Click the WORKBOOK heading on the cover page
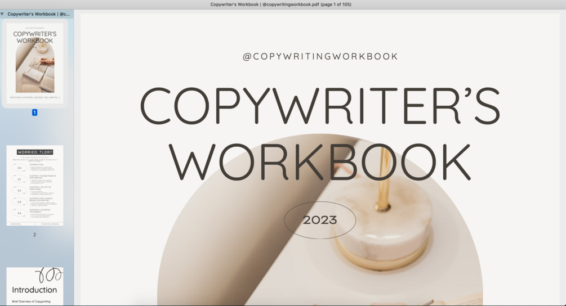Viewport: 566px width, 306px height. pyautogui.click(x=320, y=162)
